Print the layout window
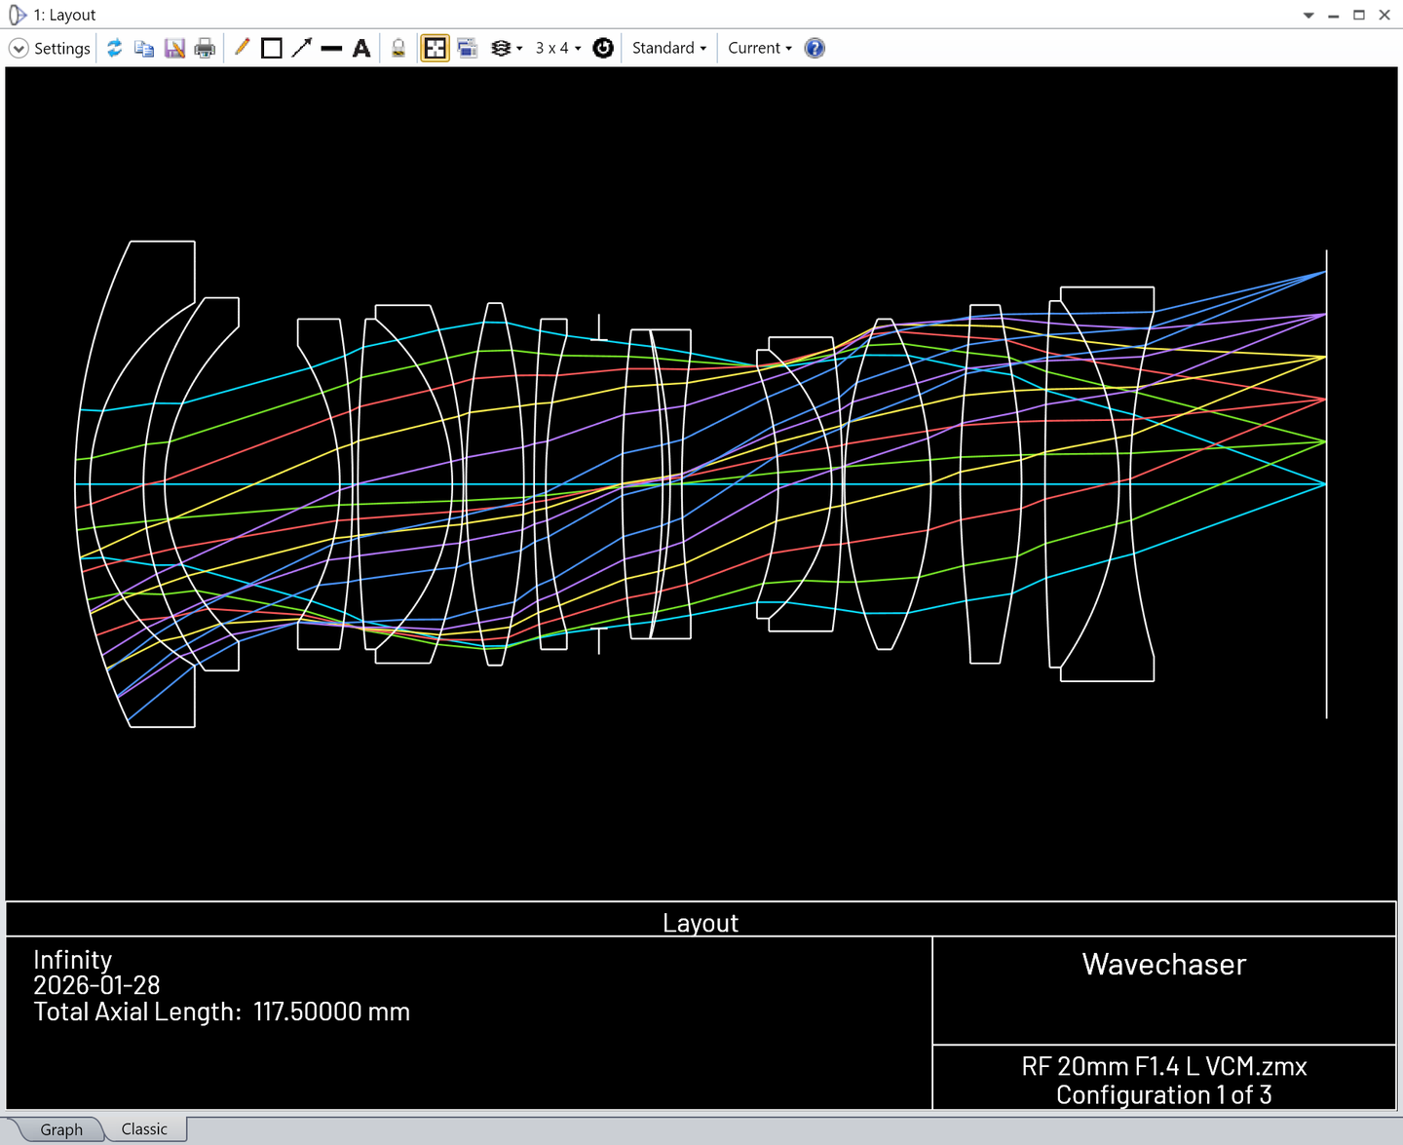 click(205, 48)
